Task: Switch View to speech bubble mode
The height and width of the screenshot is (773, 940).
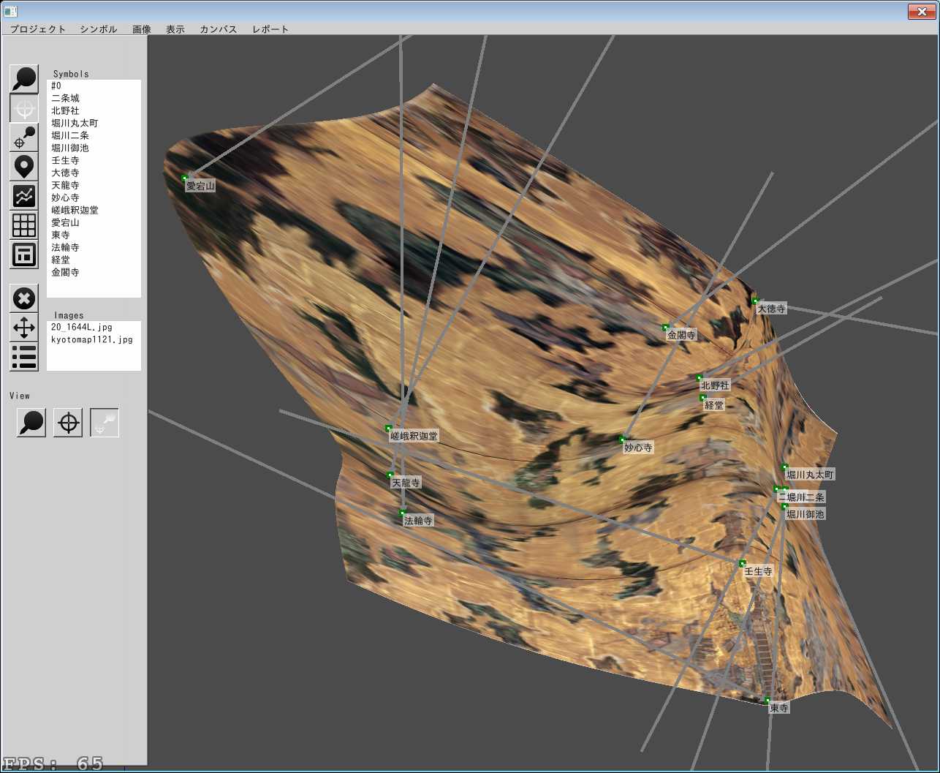Action: tap(31, 423)
